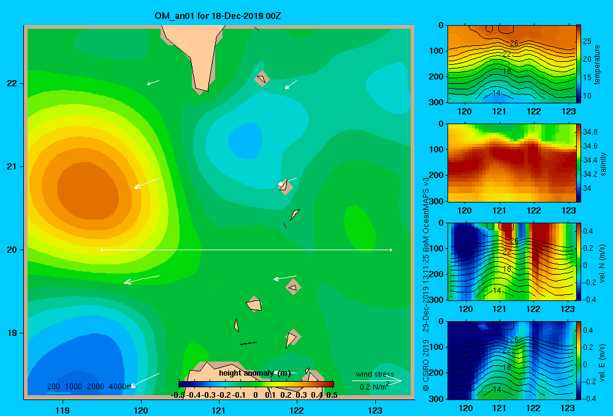Click the 'wind stress' legend label

click(x=375, y=374)
